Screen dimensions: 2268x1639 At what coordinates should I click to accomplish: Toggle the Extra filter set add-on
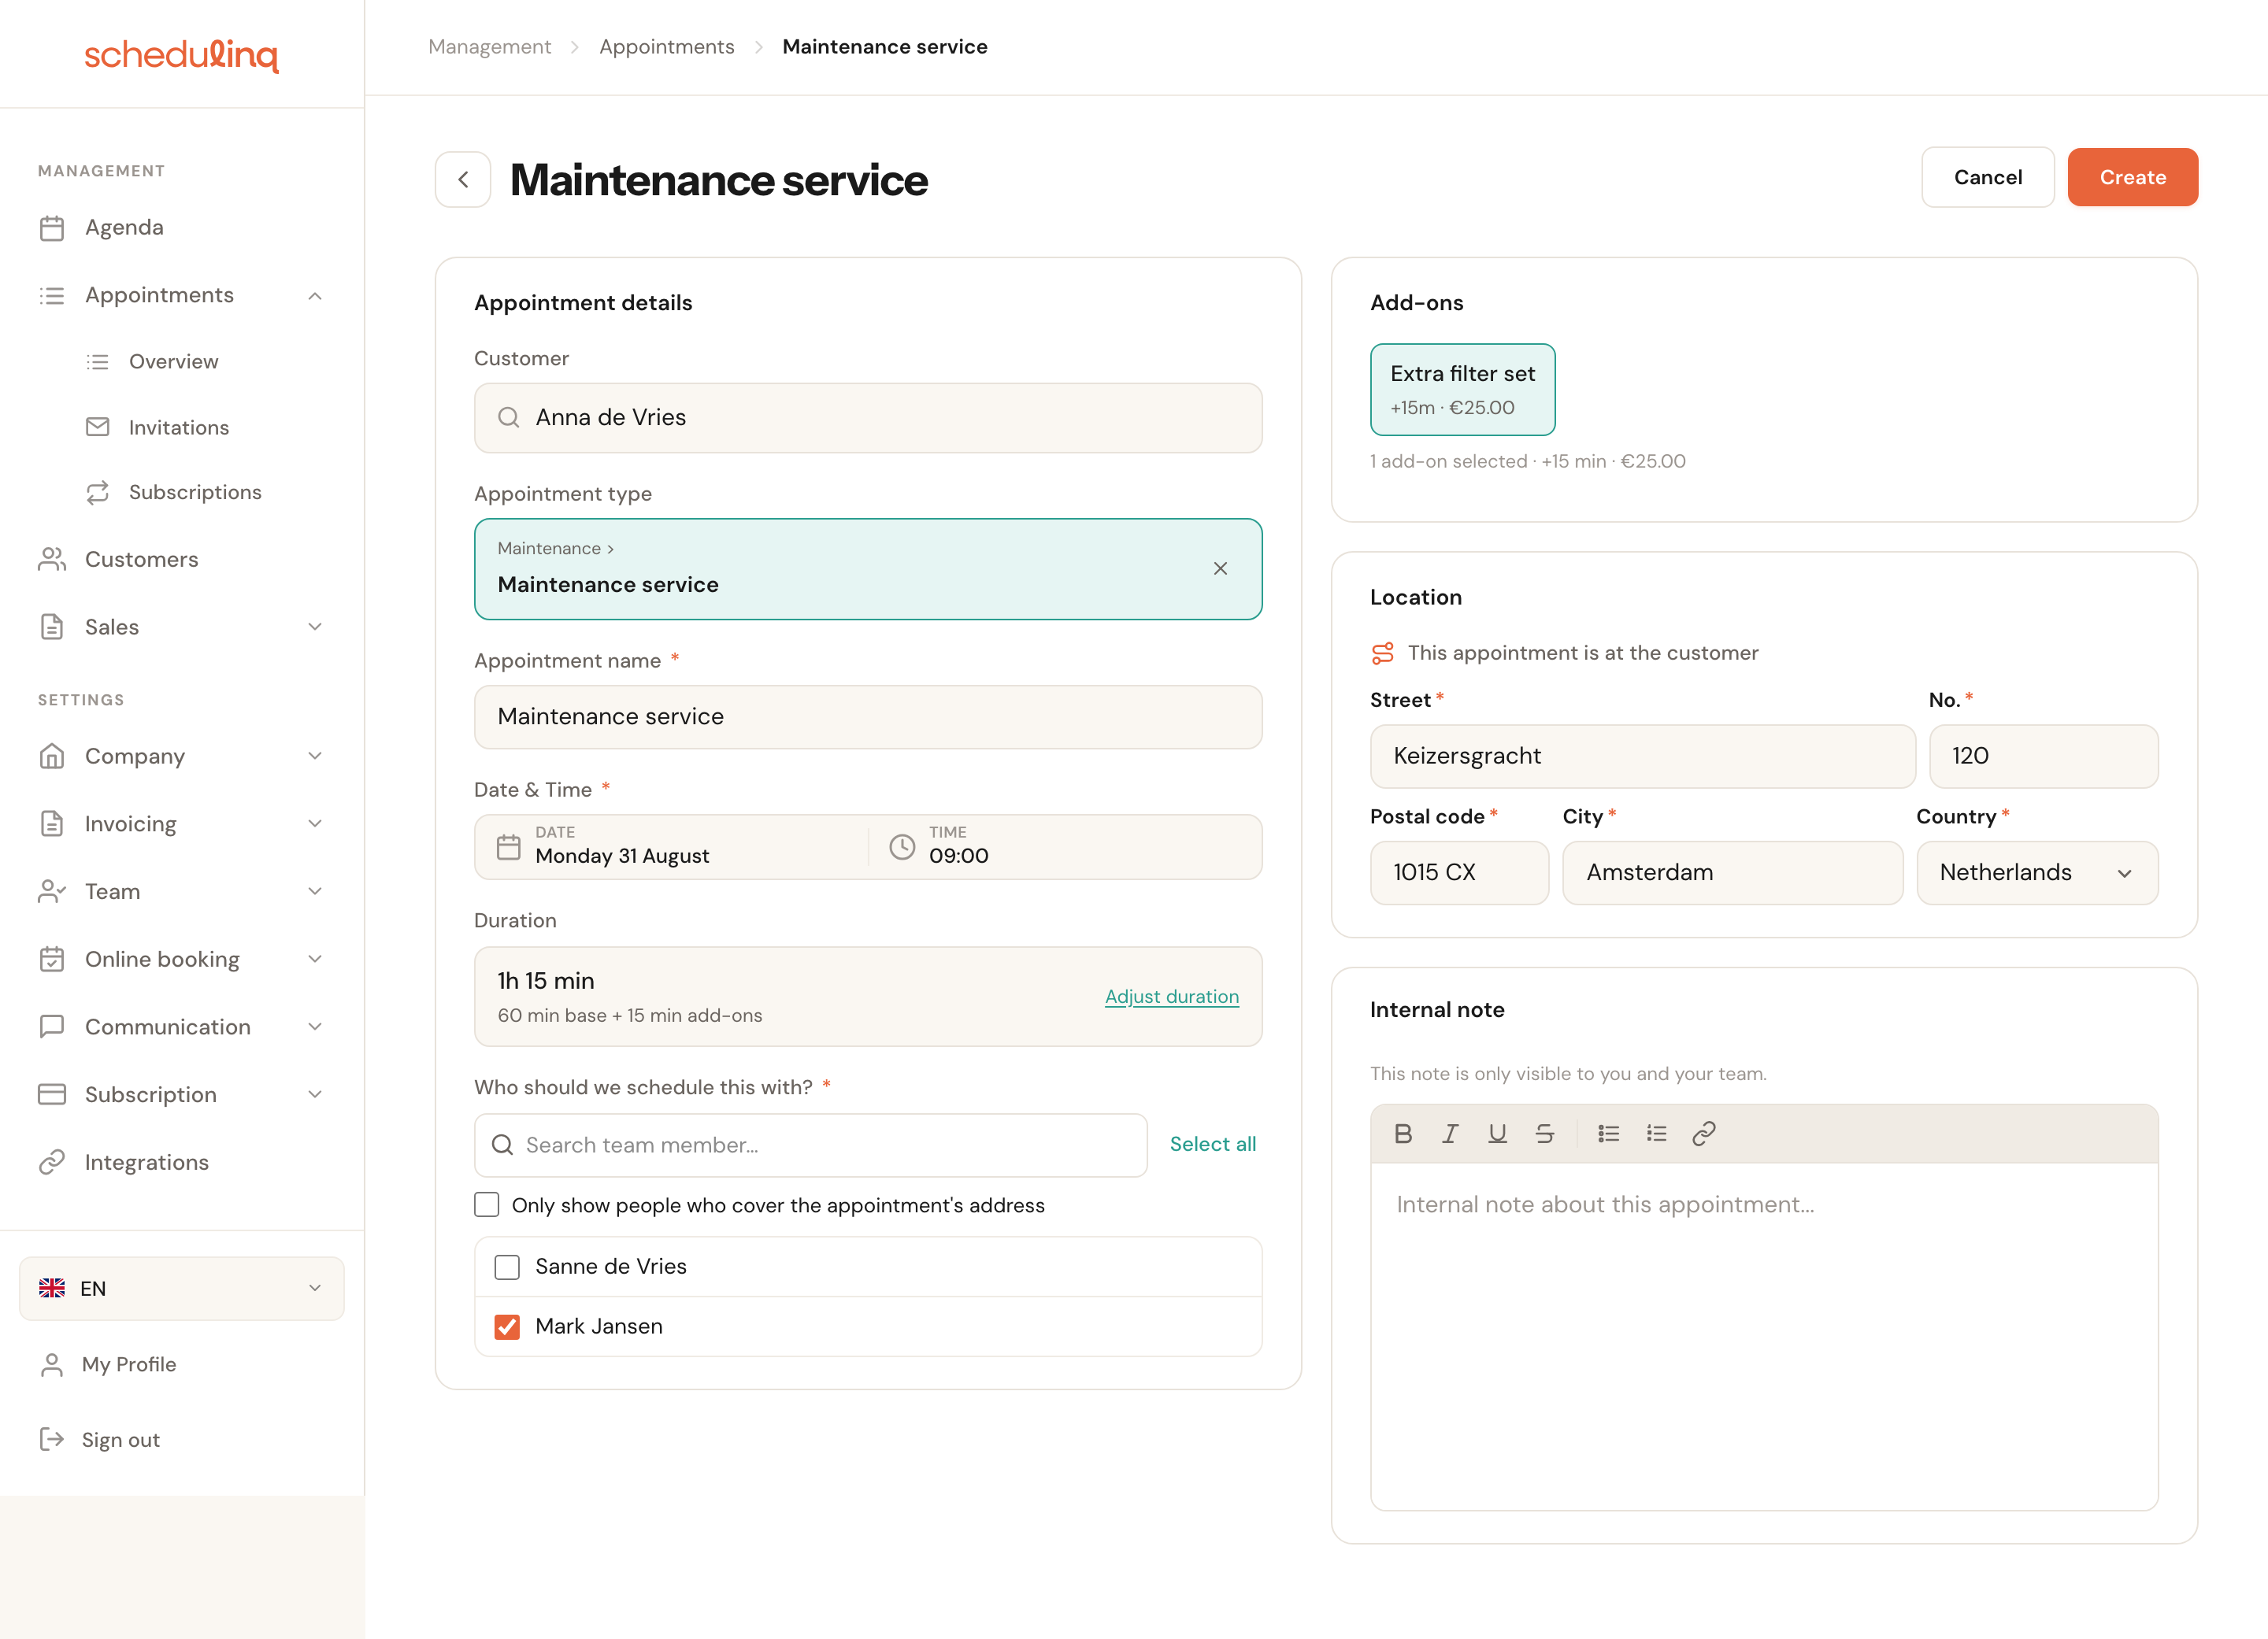(1463, 390)
